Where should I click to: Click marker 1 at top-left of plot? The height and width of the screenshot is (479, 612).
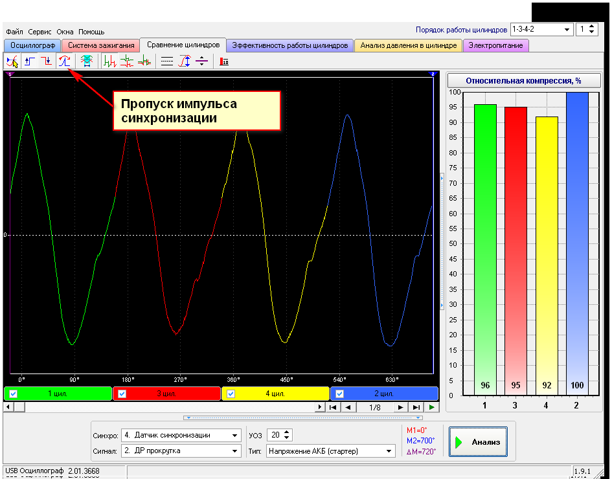coord(10,74)
